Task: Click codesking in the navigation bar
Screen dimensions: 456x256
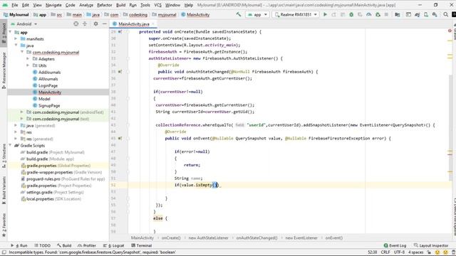Action: coord(138,14)
